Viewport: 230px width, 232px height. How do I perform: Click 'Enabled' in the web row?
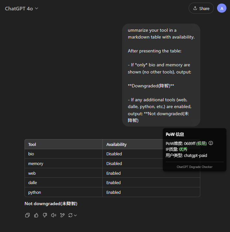113,173
